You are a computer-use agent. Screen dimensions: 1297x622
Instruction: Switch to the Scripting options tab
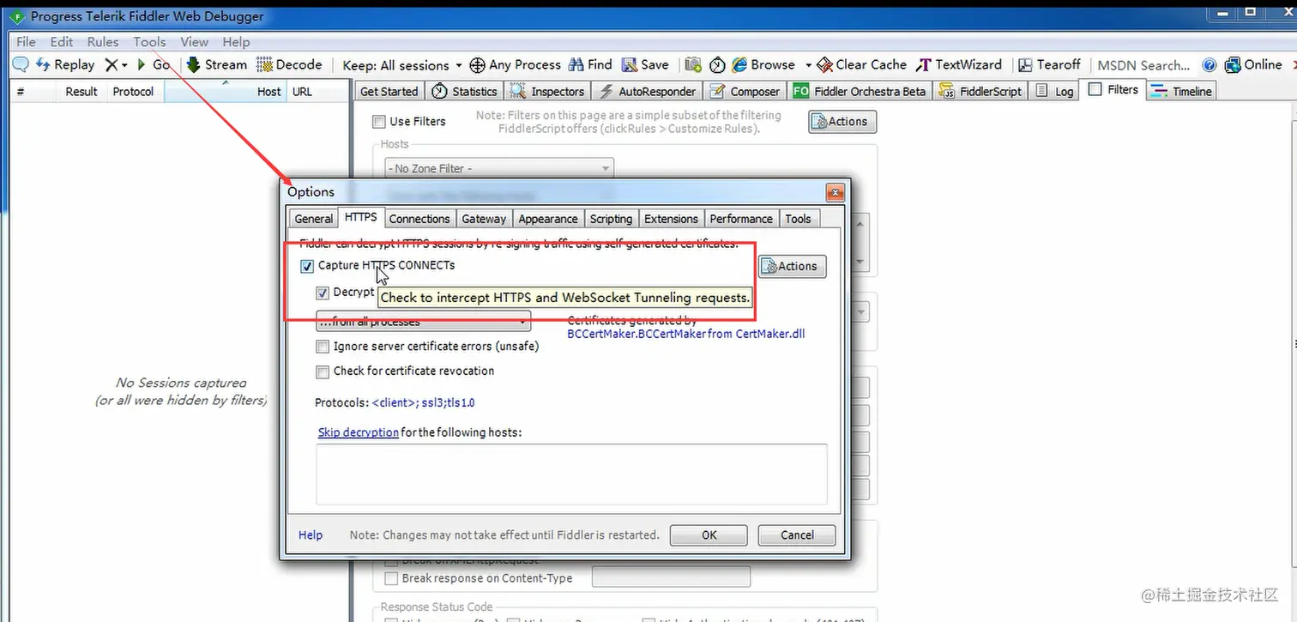pos(611,219)
